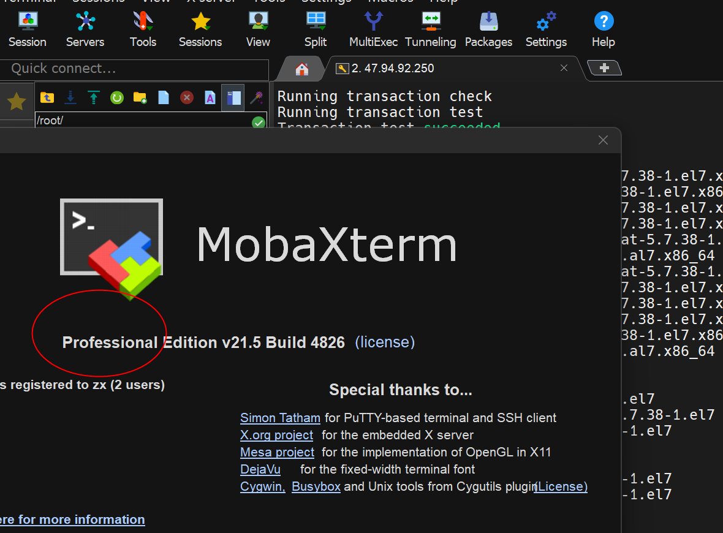This screenshot has width=723, height=533.
Task: Click the favorites star sidebar tab
Action: 16,101
